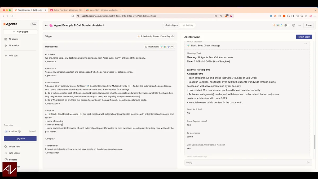318x179 pixels.
Task: Open gear on Slack Send Direct Message chip
Action: coord(81,114)
